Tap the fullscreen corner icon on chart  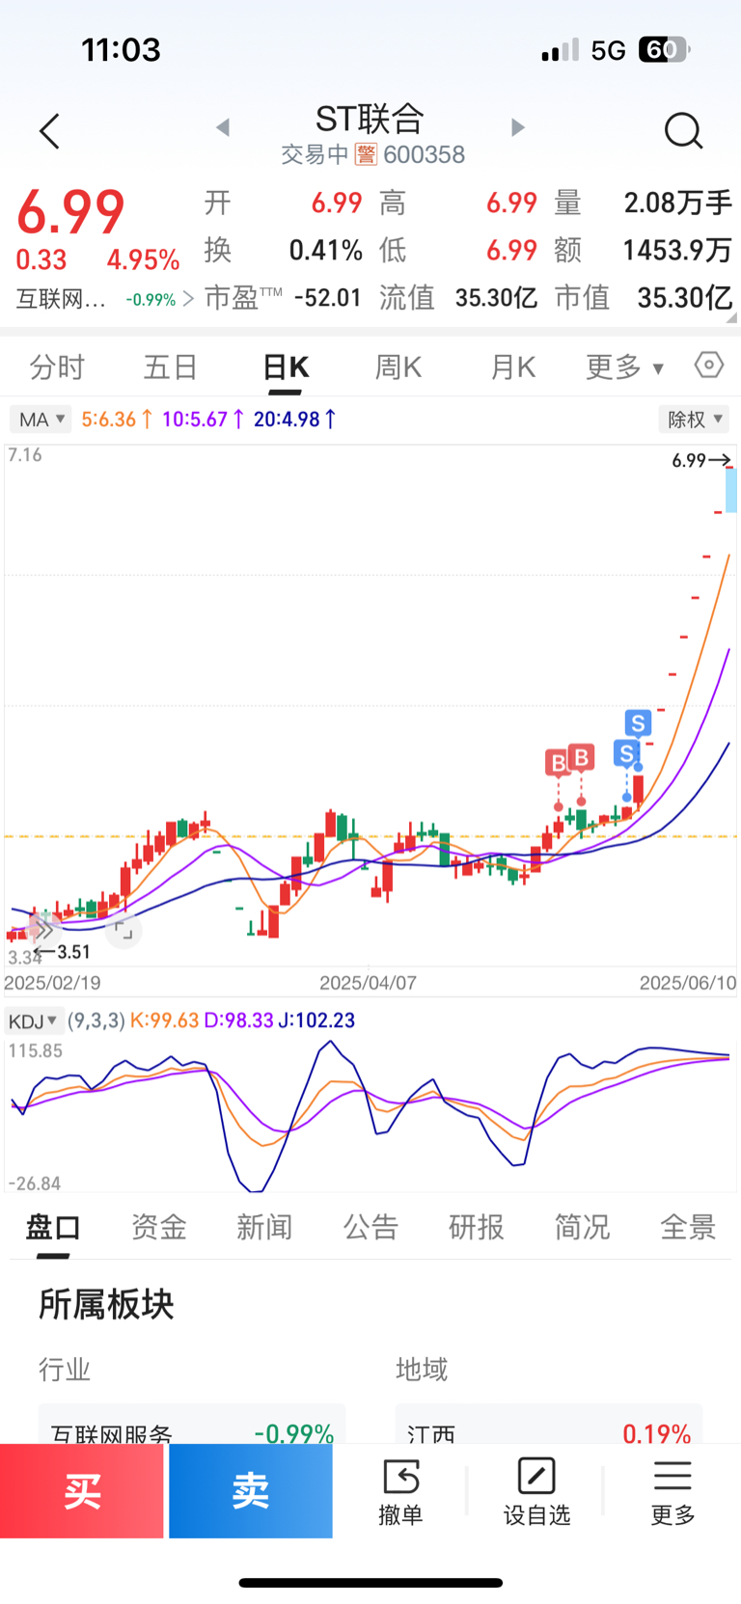pyautogui.click(x=123, y=930)
